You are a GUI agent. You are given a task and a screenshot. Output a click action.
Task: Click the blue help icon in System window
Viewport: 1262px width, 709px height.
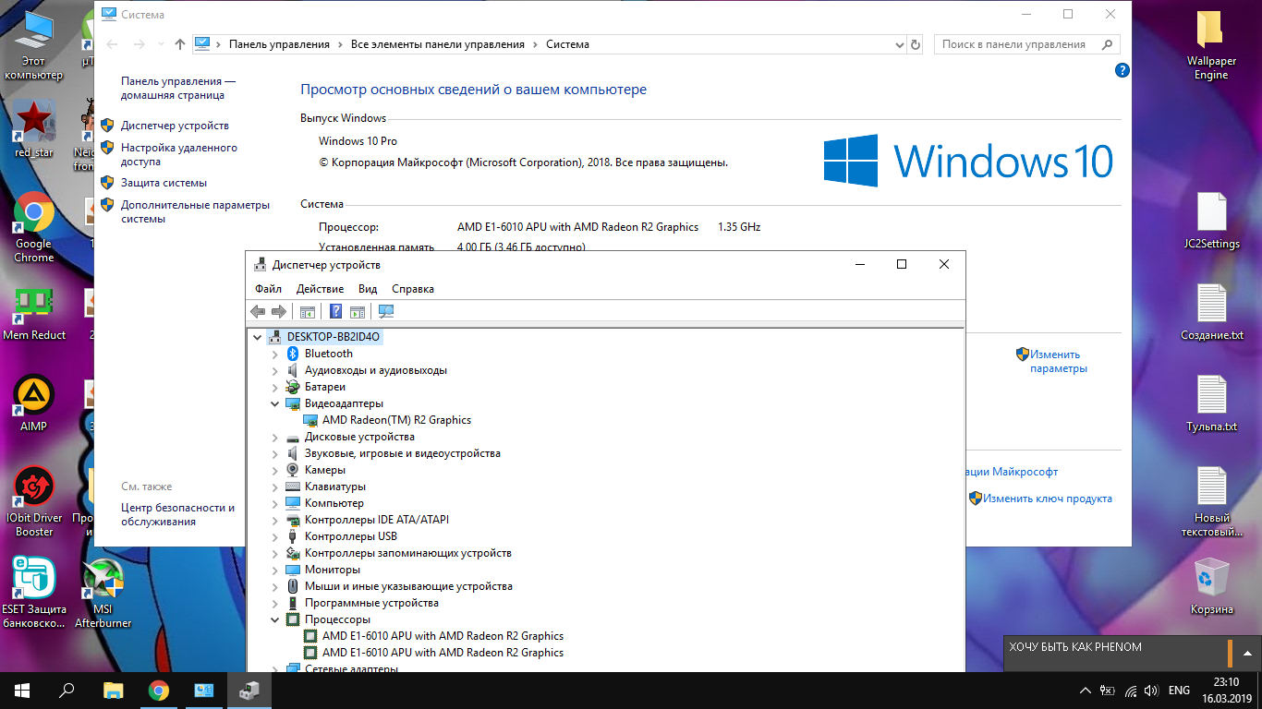tap(1122, 70)
